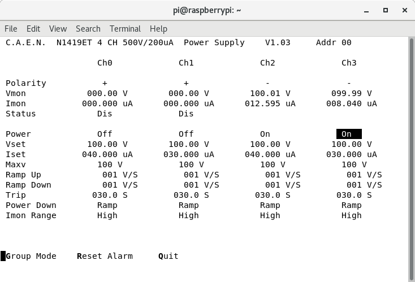Open the View menu
Image resolution: width=415 pixels, height=282 pixels.
coord(58,29)
